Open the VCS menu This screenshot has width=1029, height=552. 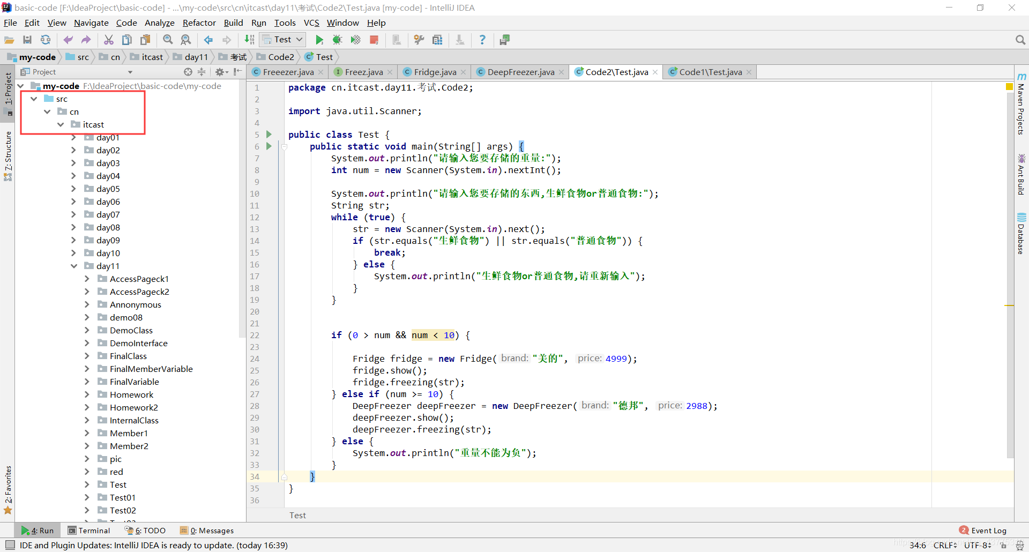311,23
